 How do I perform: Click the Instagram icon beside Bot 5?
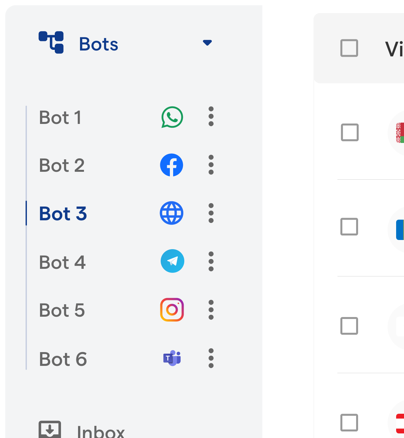pos(172,309)
